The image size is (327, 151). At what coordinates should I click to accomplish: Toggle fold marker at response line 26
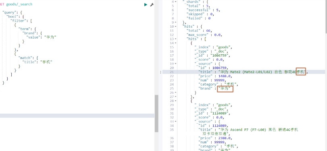pos(175,93)
